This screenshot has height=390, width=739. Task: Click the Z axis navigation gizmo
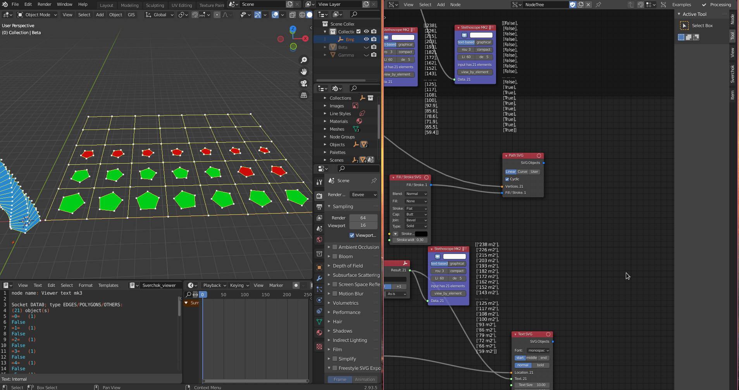click(293, 29)
